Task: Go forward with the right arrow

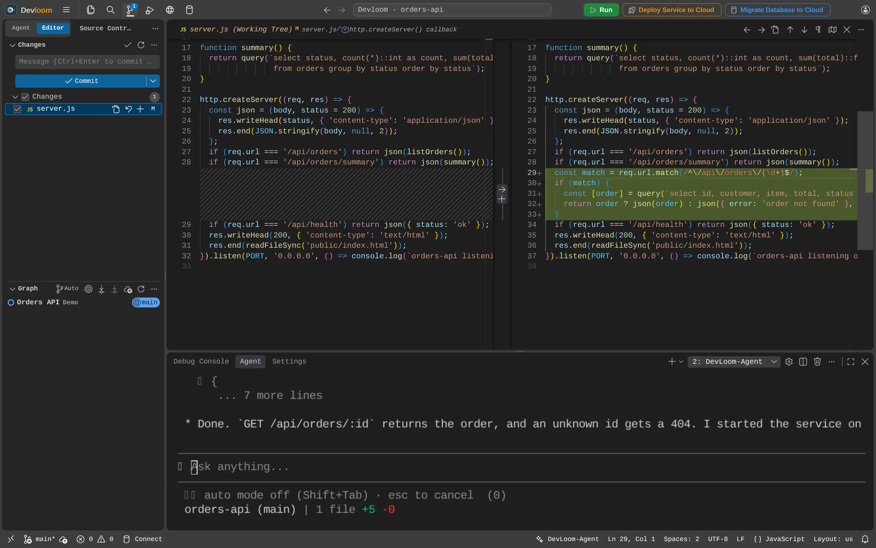Action: click(x=342, y=10)
